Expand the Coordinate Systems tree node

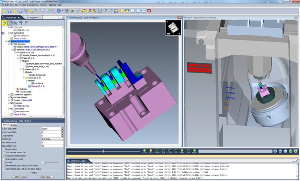point(9,95)
